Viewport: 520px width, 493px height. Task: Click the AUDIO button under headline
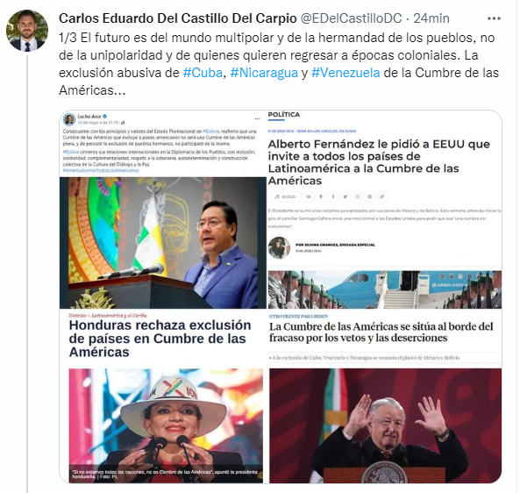[285, 196]
